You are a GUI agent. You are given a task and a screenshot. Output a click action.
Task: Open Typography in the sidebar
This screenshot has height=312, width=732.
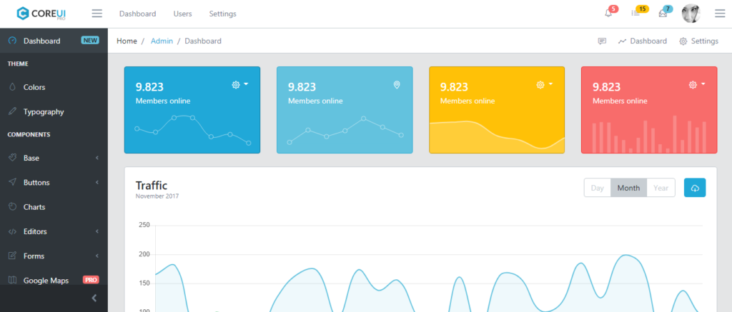click(54, 112)
